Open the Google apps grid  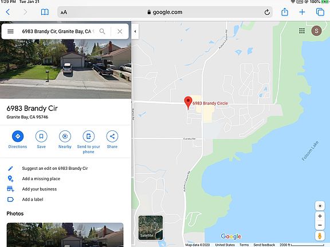(302, 31)
